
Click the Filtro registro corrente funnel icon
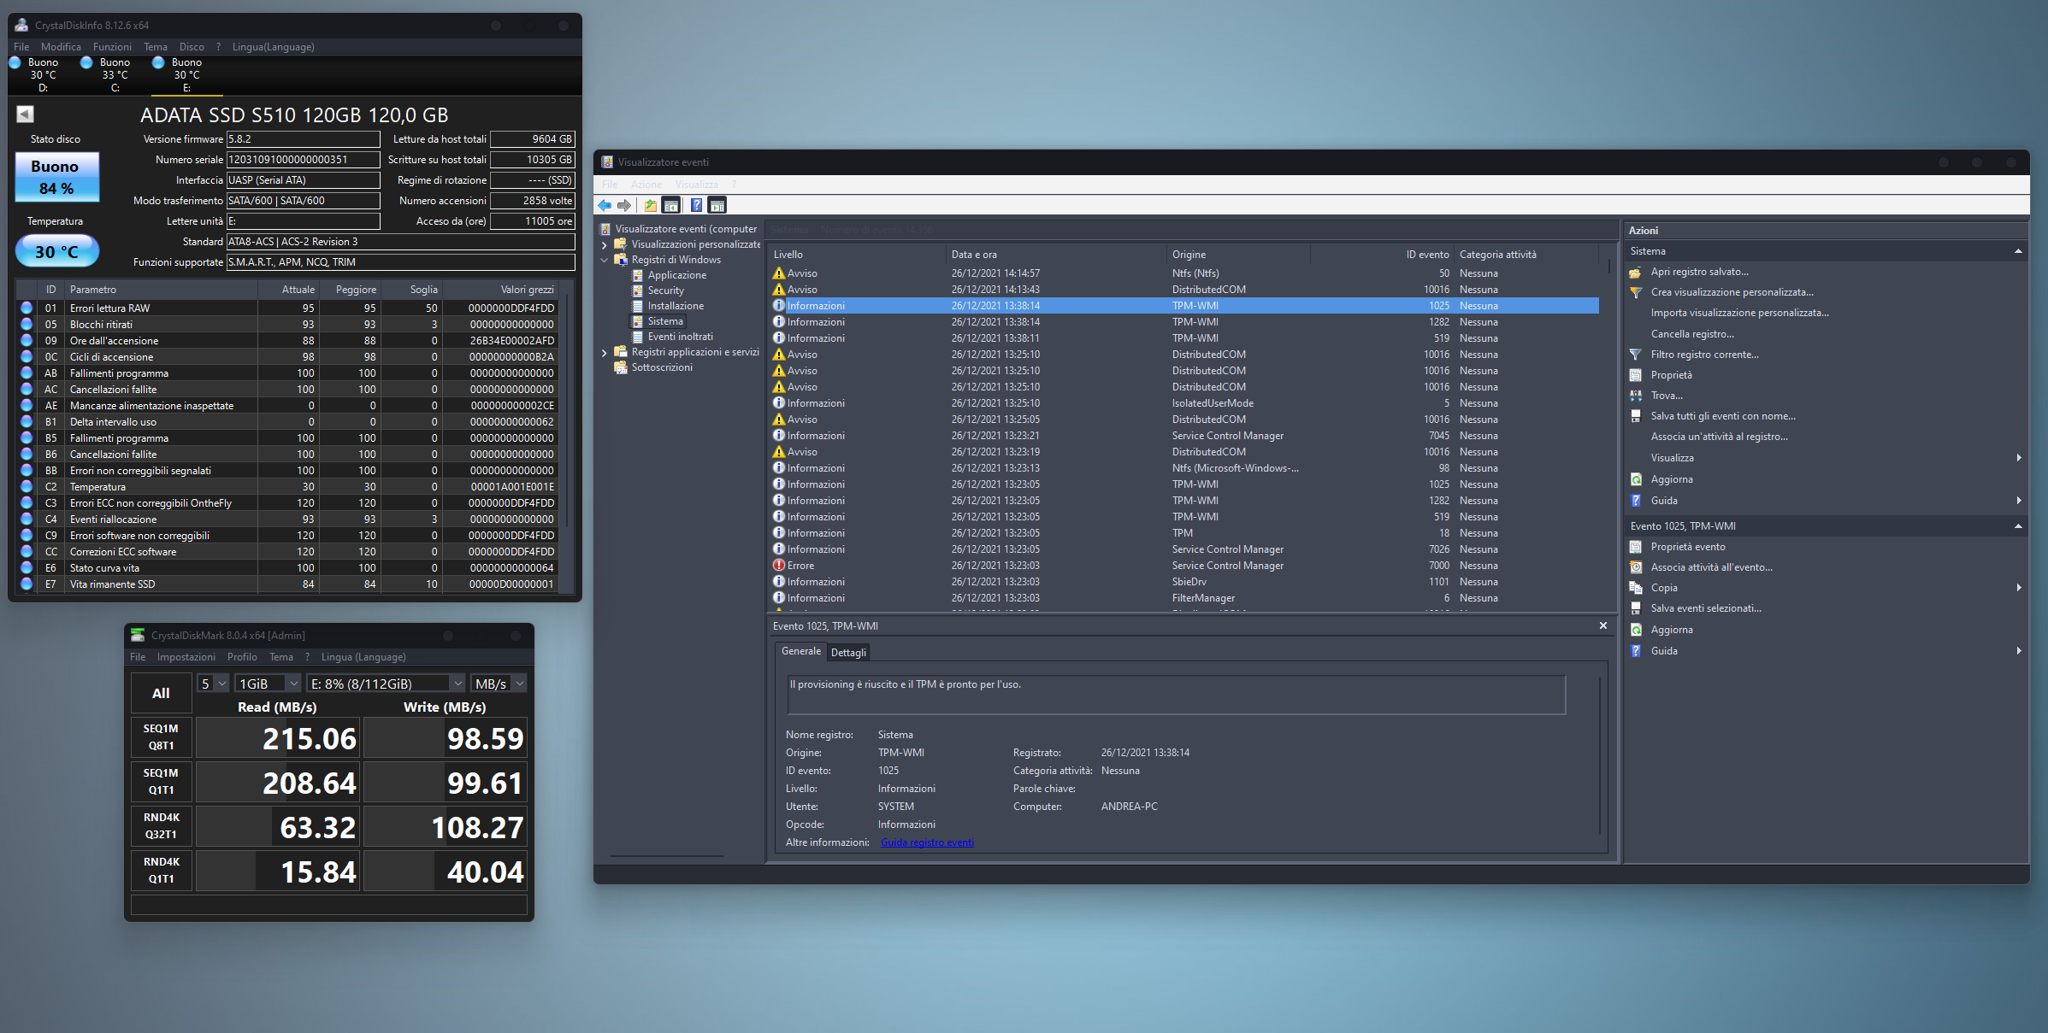click(1635, 355)
